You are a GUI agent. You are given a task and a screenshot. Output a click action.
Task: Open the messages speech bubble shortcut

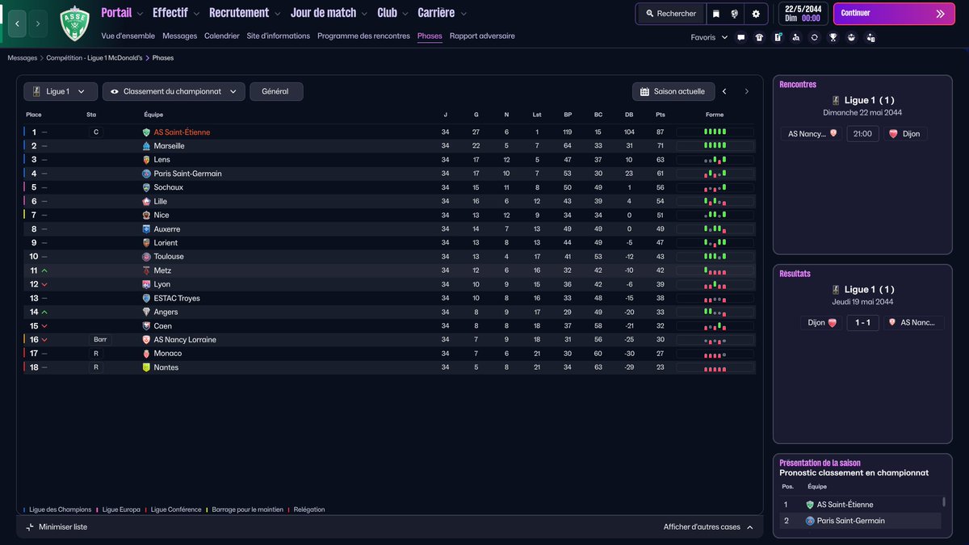click(x=740, y=37)
